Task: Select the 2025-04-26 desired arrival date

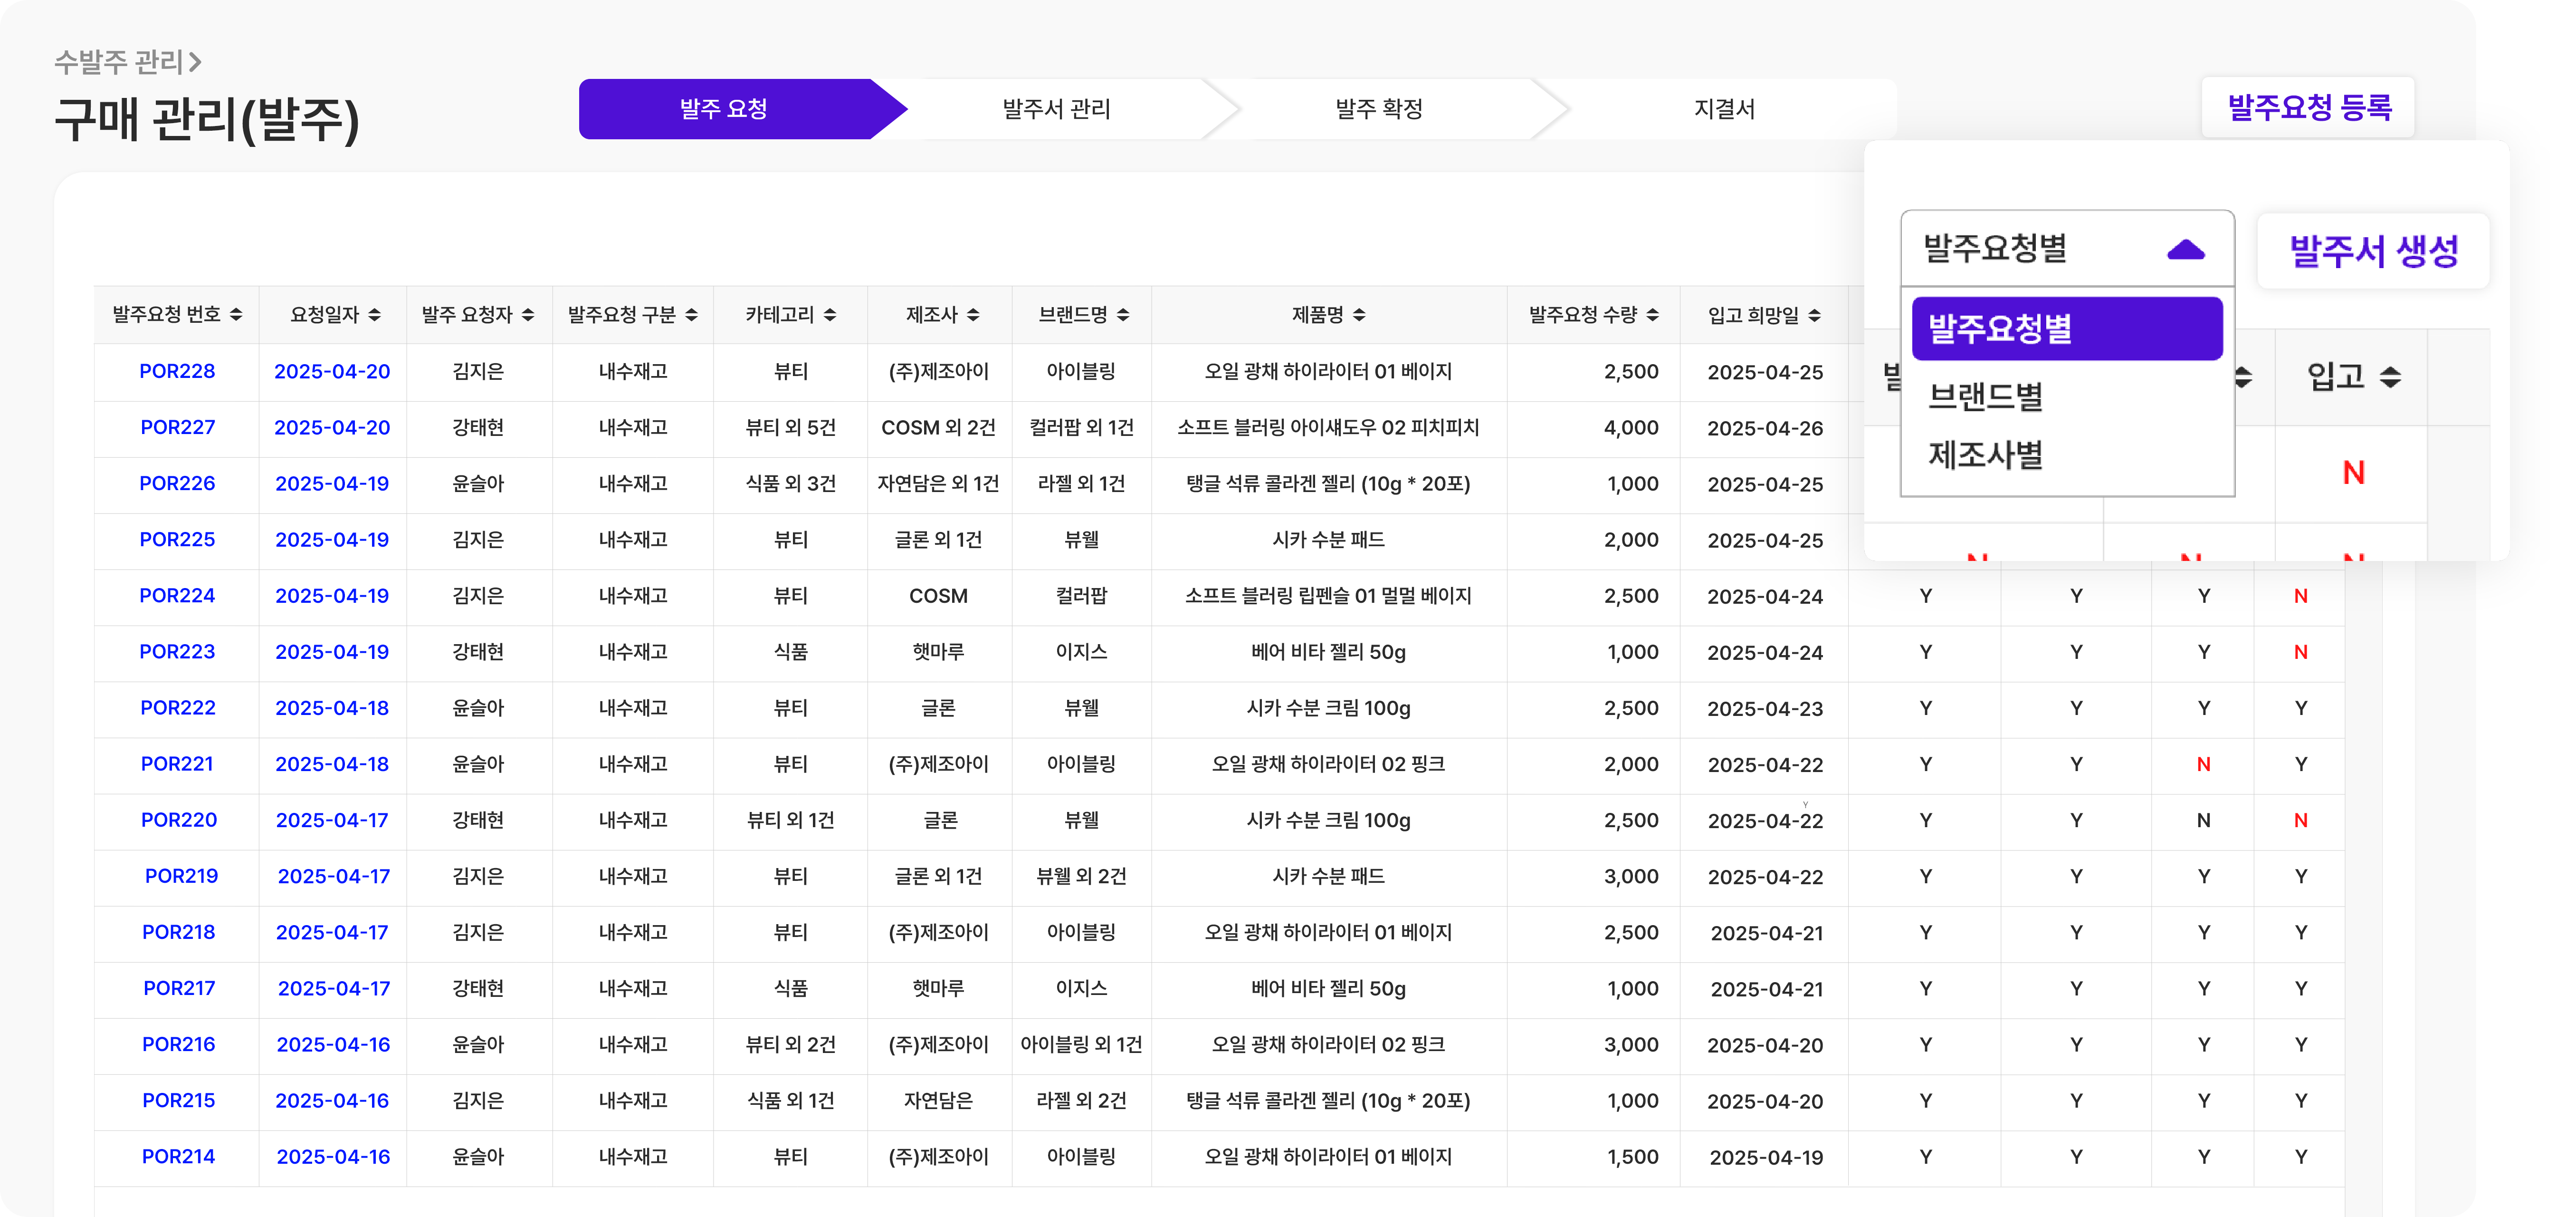Action: click(1765, 427)
